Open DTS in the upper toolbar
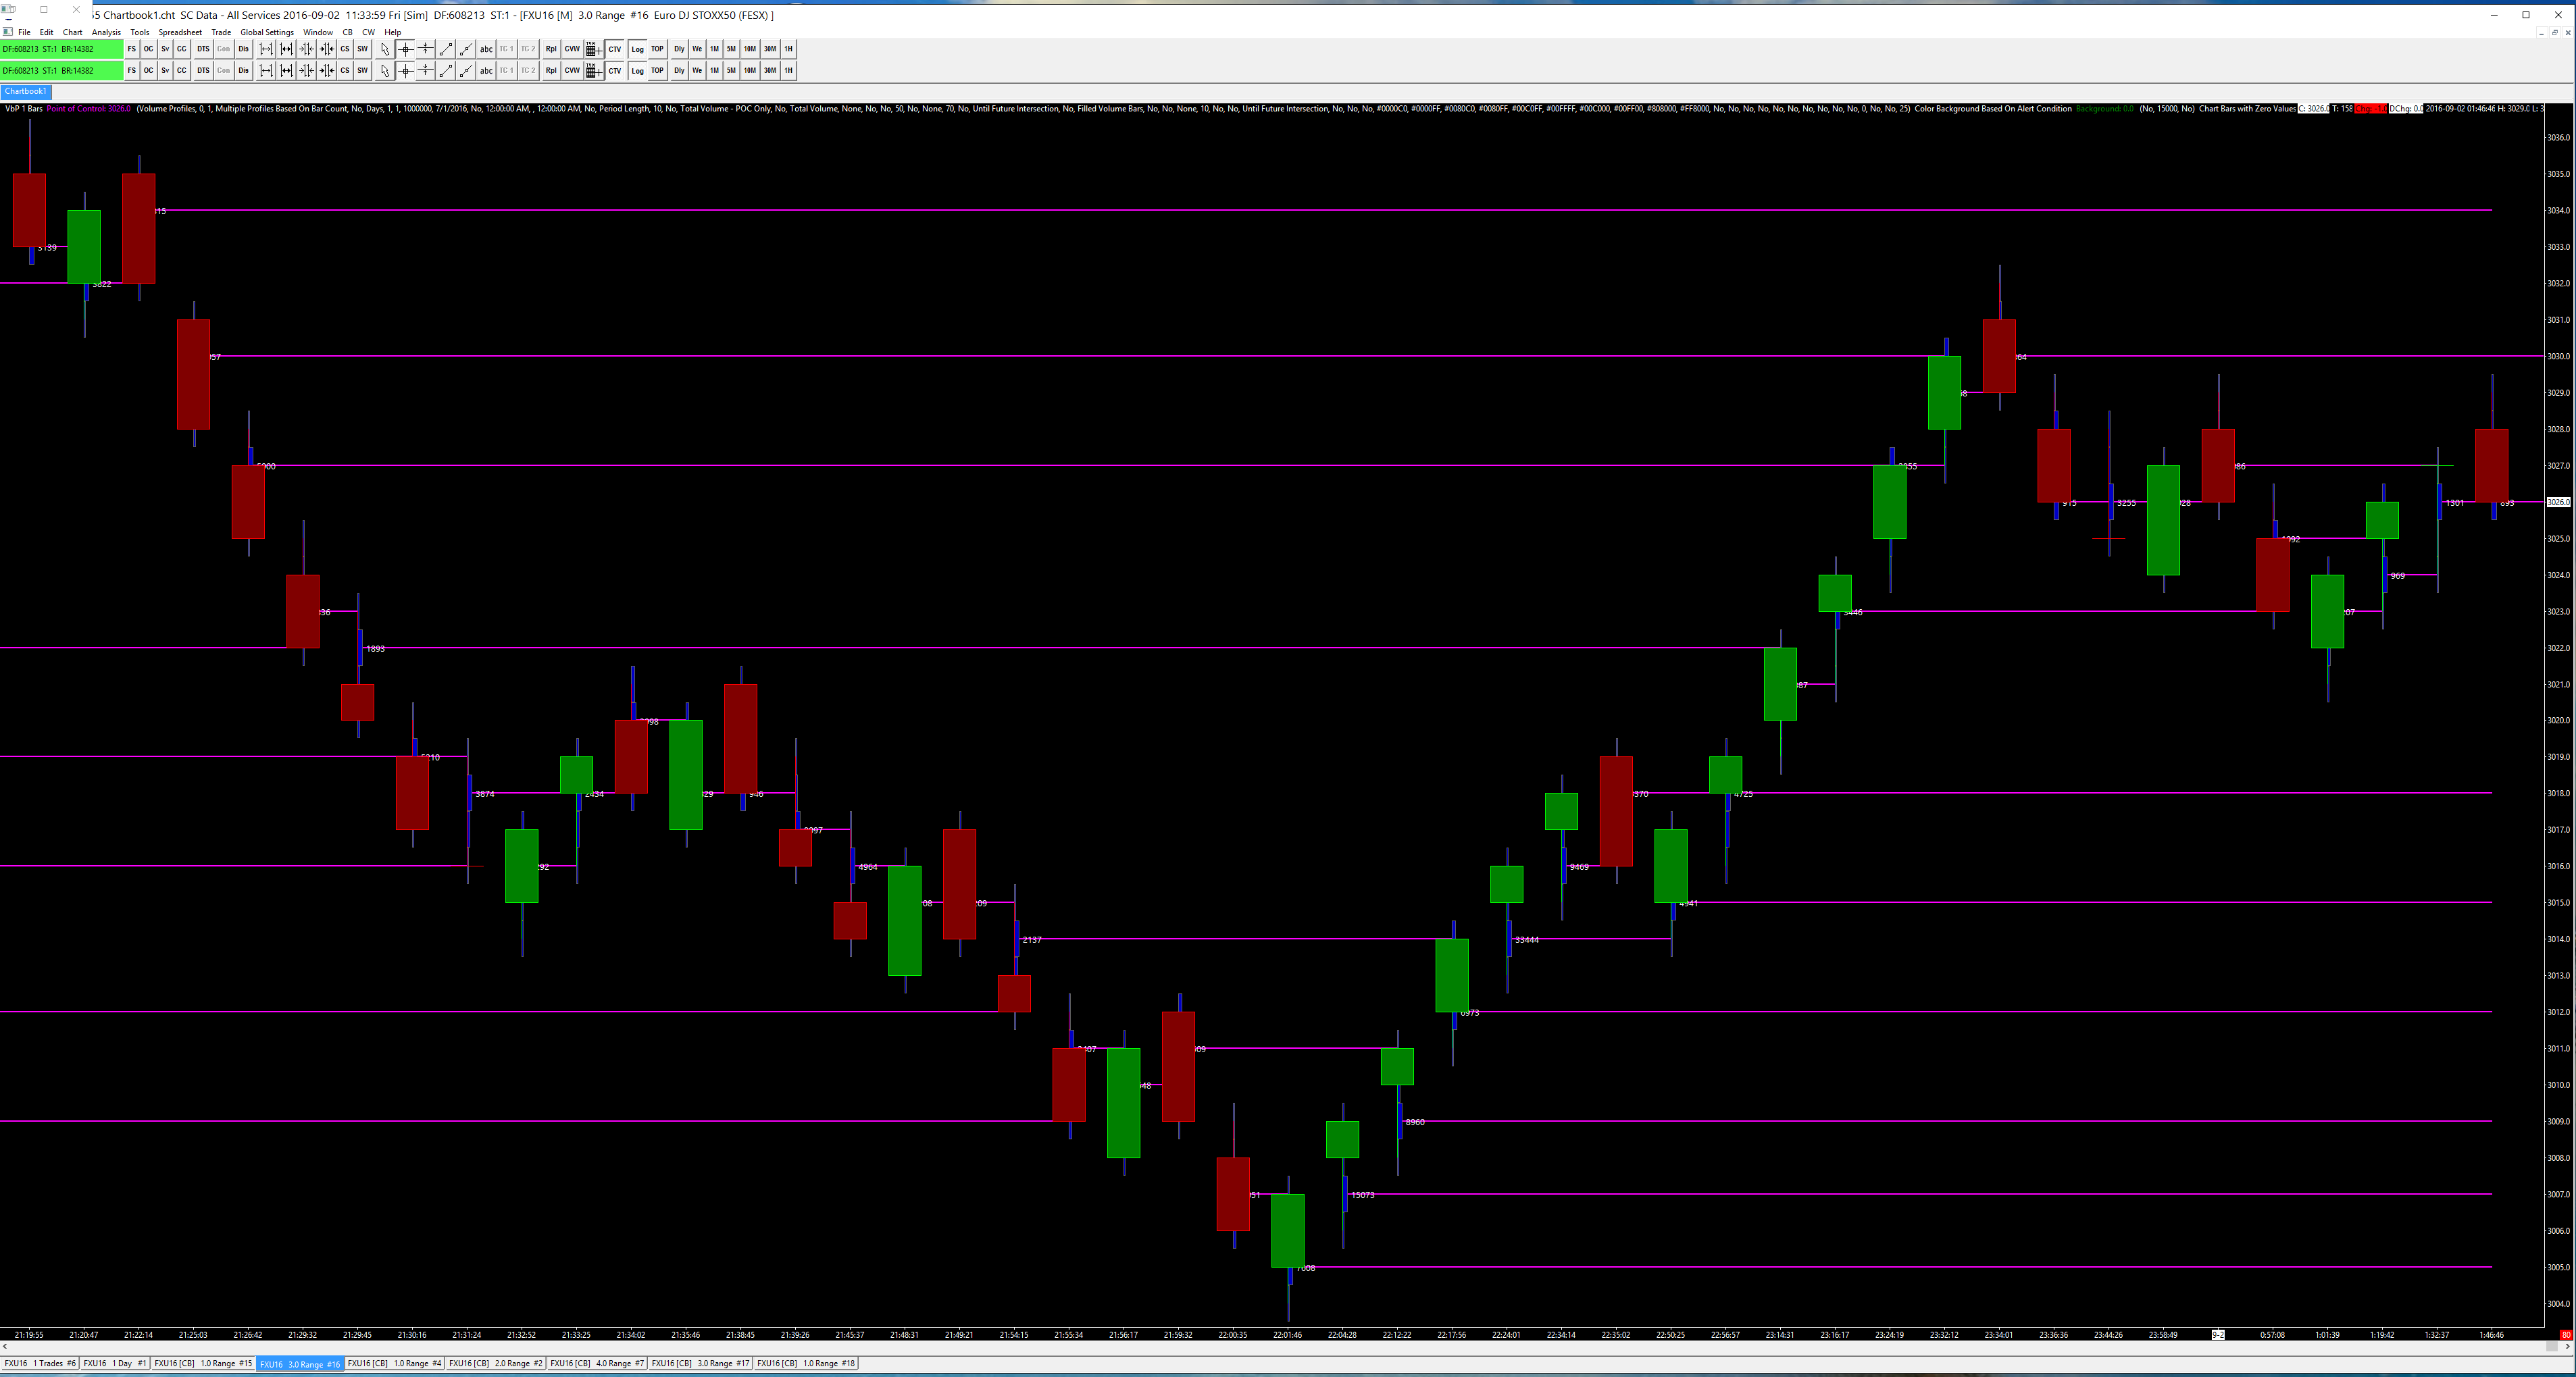This screenshot has height=1377, width=2576. (x=203, y=49)
